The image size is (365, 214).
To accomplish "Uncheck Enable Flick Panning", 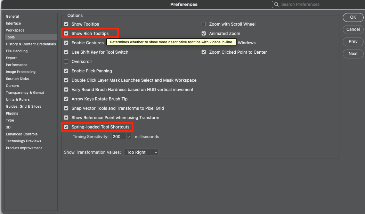I will click(x=66, y=71).
